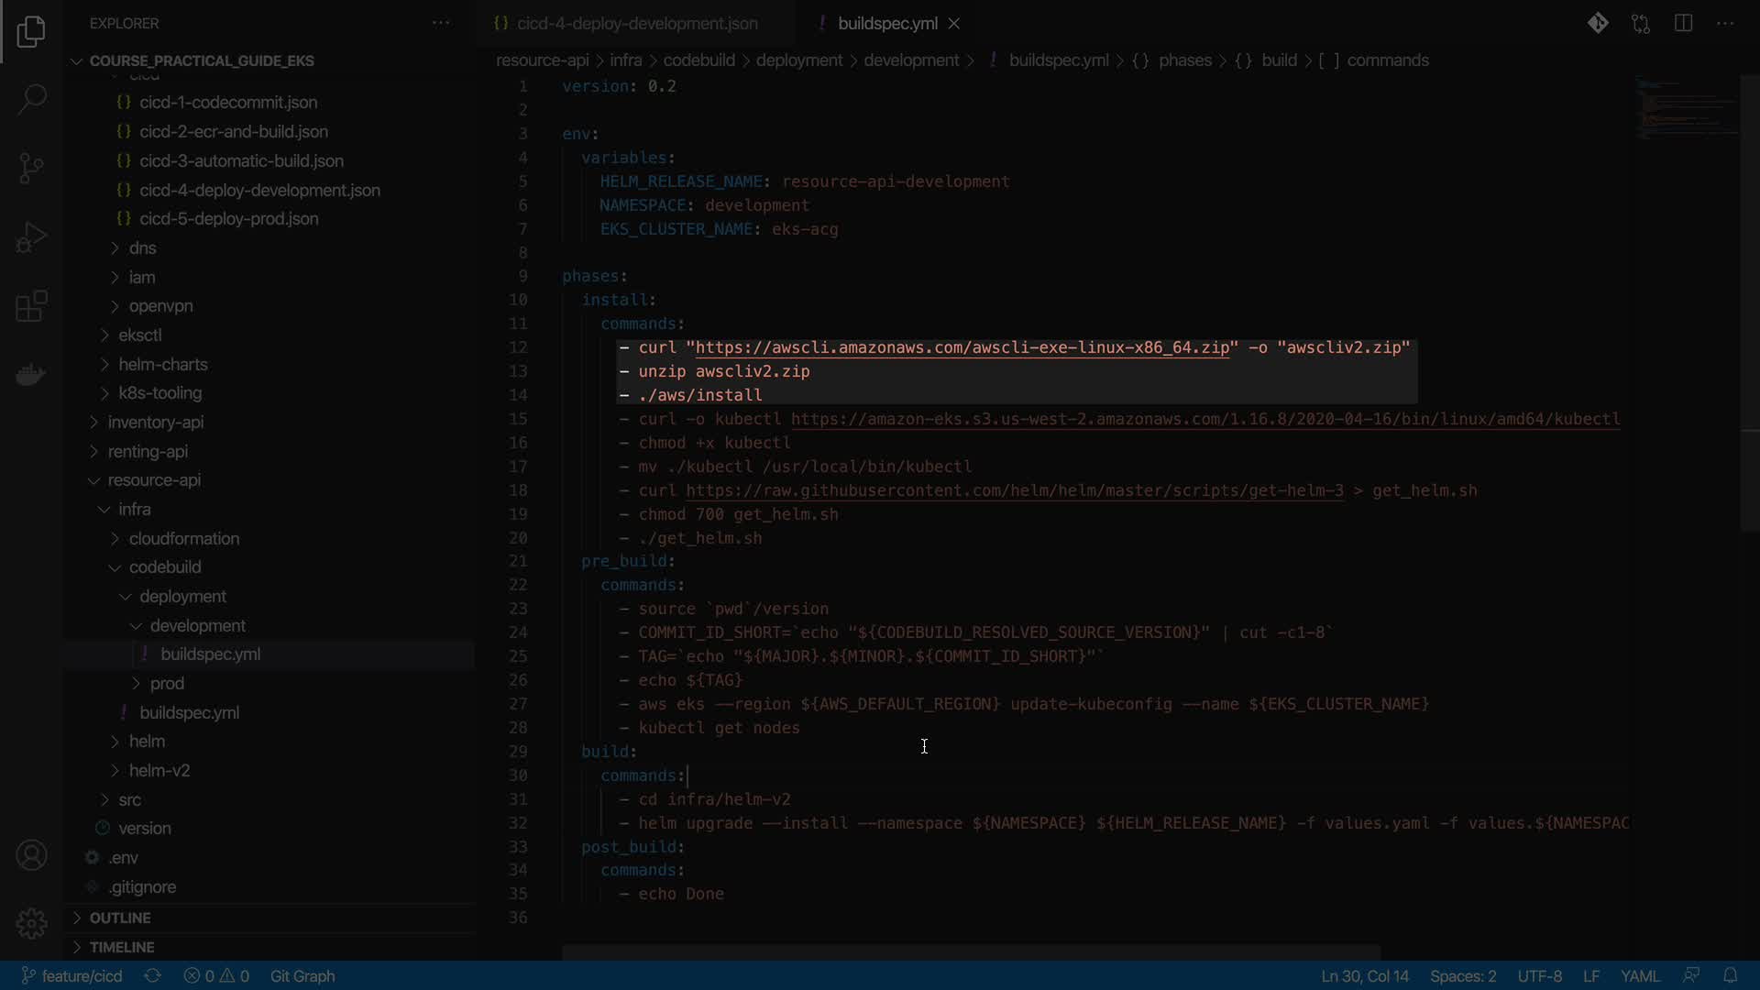The width and height of the screenshot is (1760, 990).
Task: Collapse the resource-api folder
Action: (x=153, y=479)
